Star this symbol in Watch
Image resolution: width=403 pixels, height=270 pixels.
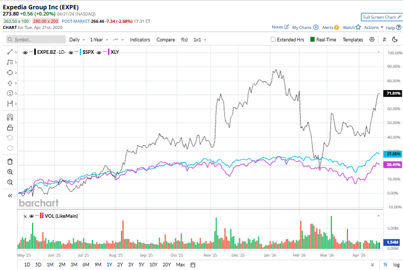tap(358, 27)
